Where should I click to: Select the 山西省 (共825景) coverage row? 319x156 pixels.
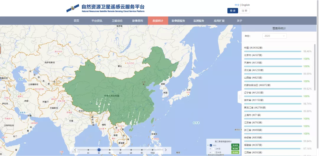[278, 79]
